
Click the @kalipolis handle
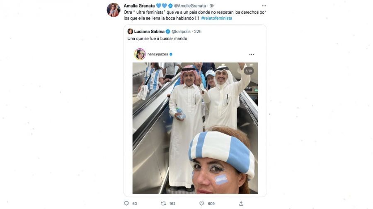[x=181, y=31]
